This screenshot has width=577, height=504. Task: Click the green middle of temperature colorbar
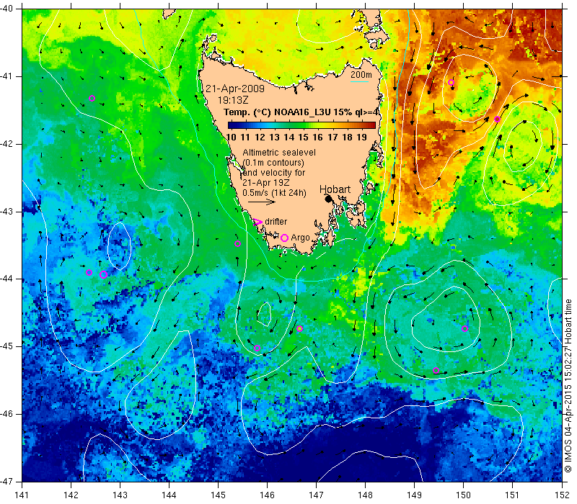(301, 125)
